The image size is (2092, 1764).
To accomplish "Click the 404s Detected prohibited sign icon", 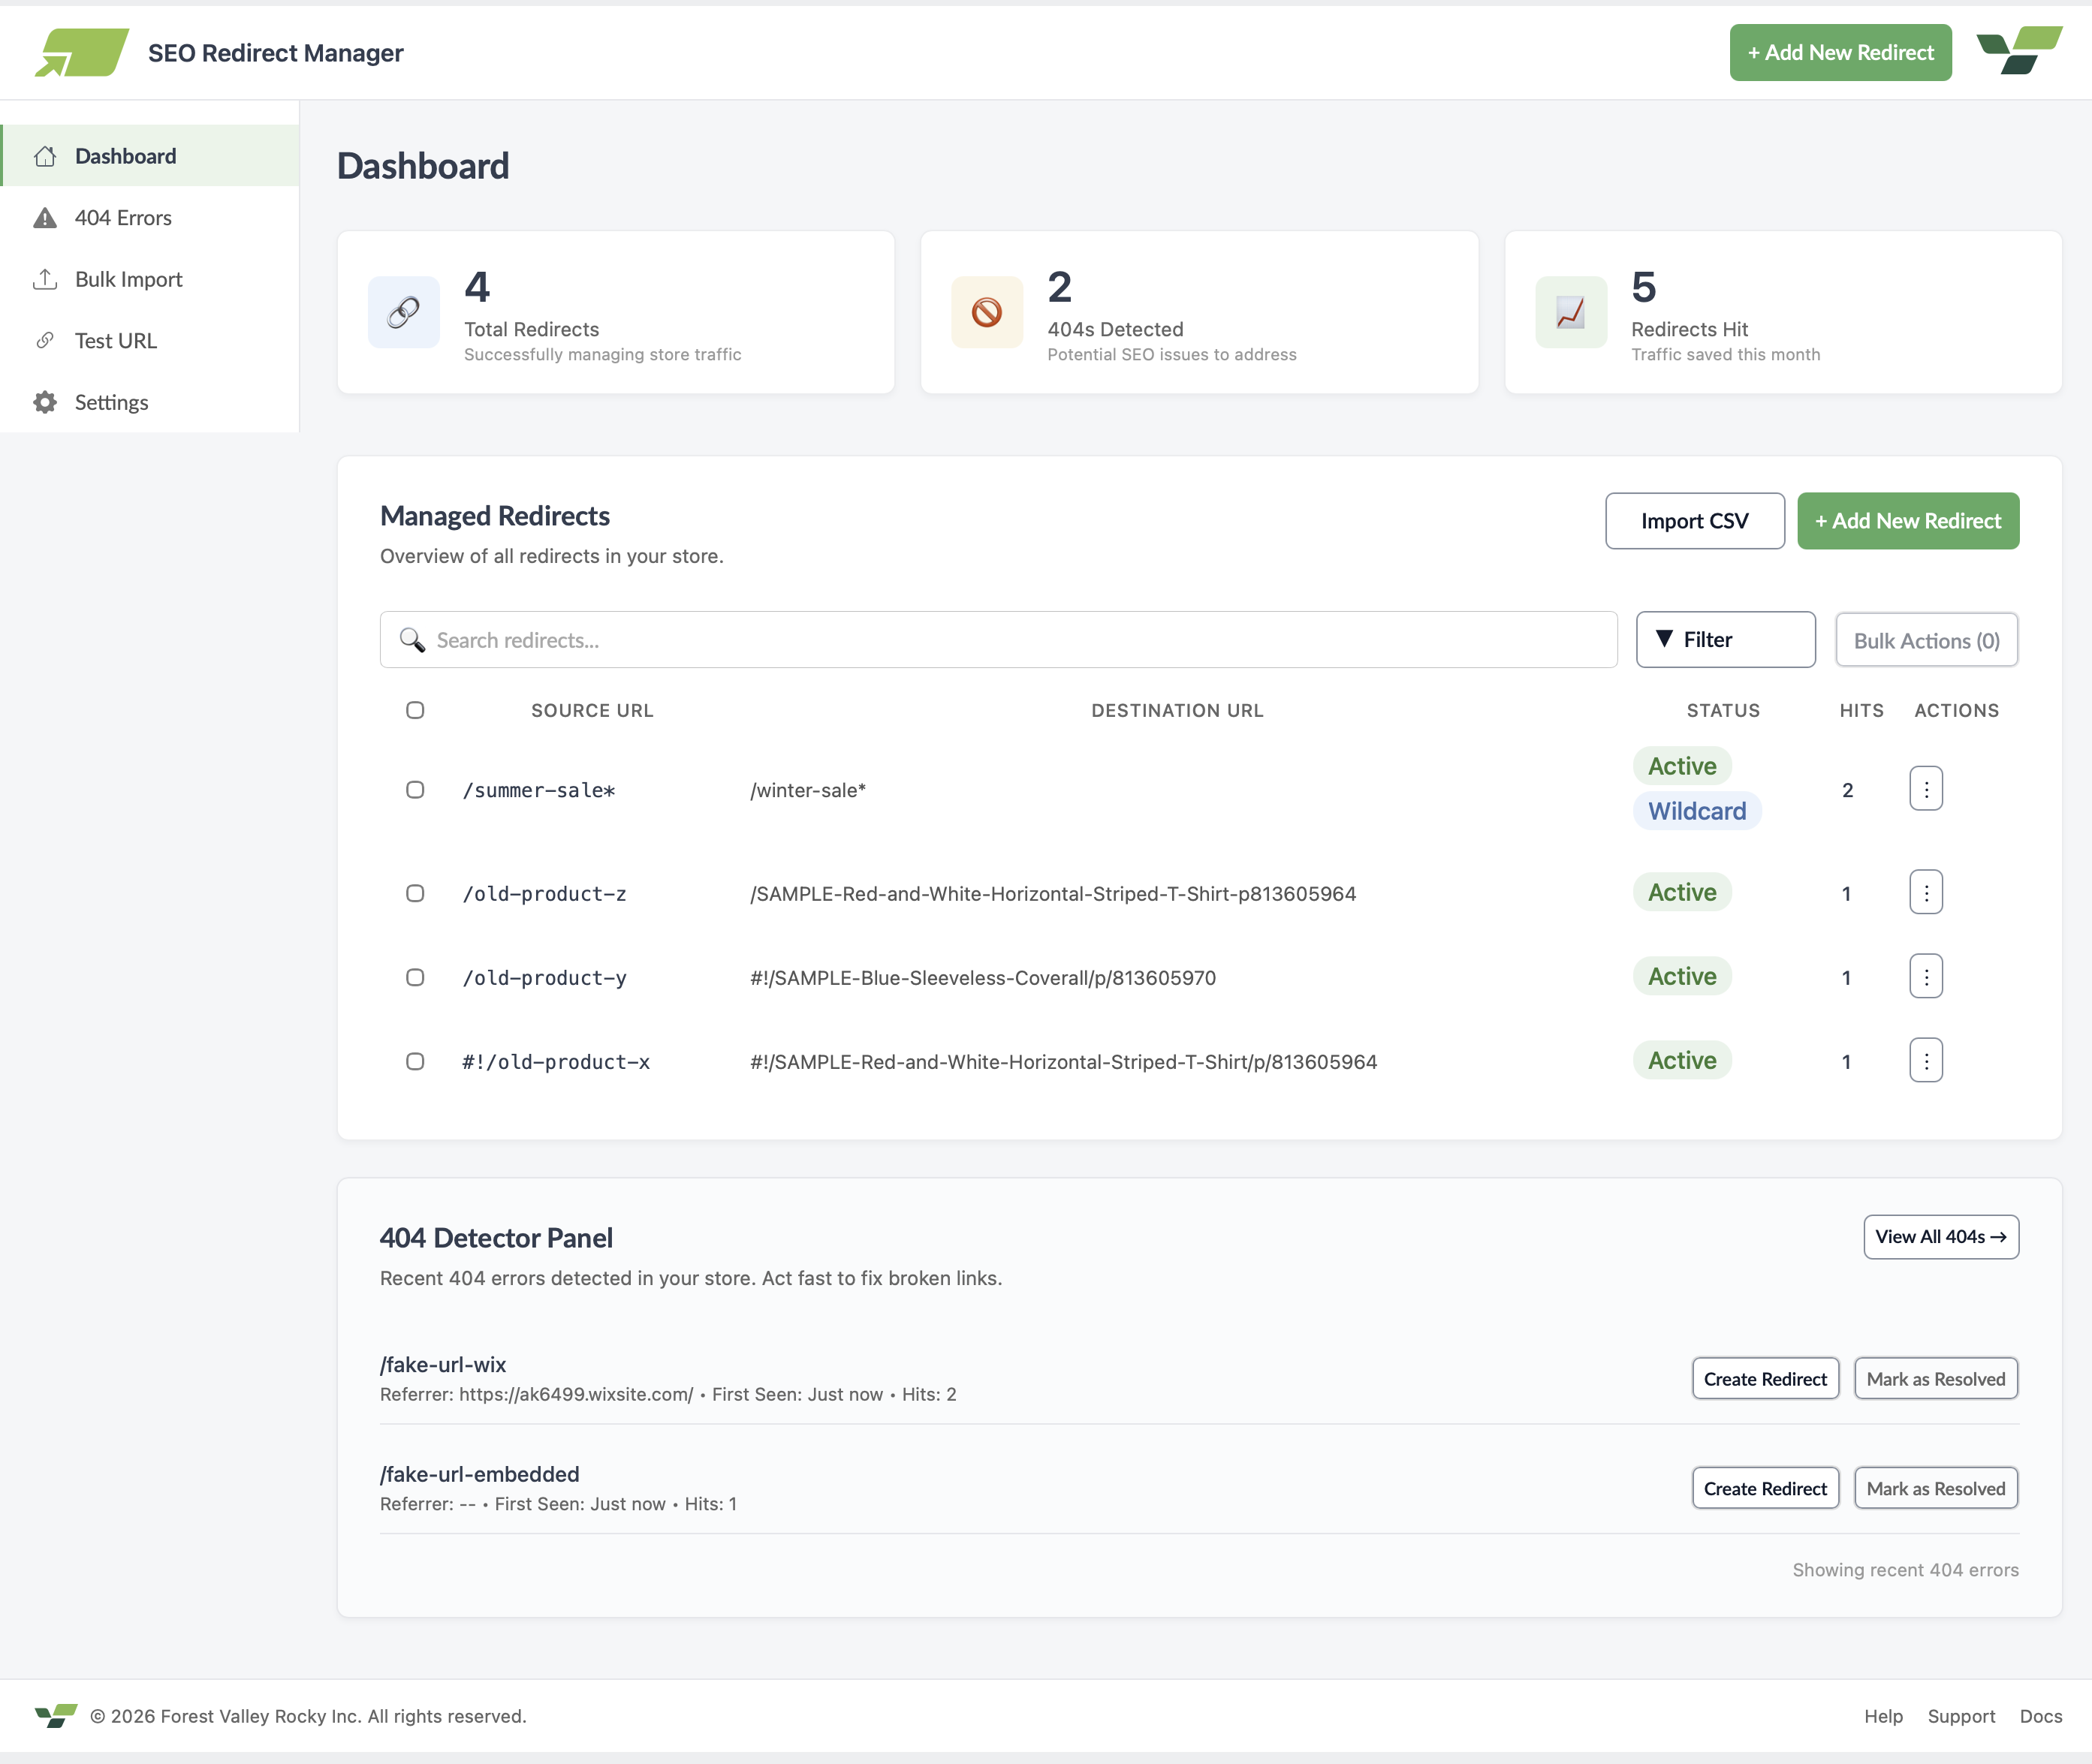I will (987, 312).
